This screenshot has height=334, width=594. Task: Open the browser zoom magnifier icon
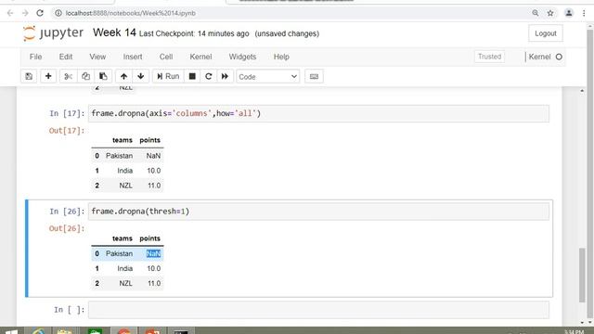(x=536, y=13)
